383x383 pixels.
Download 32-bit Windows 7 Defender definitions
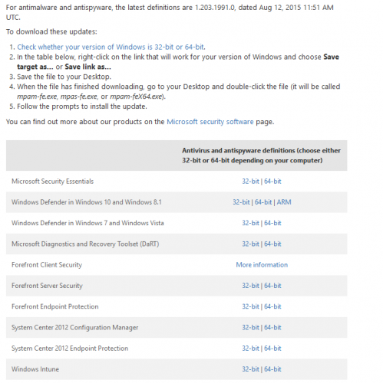pos(250,223)
